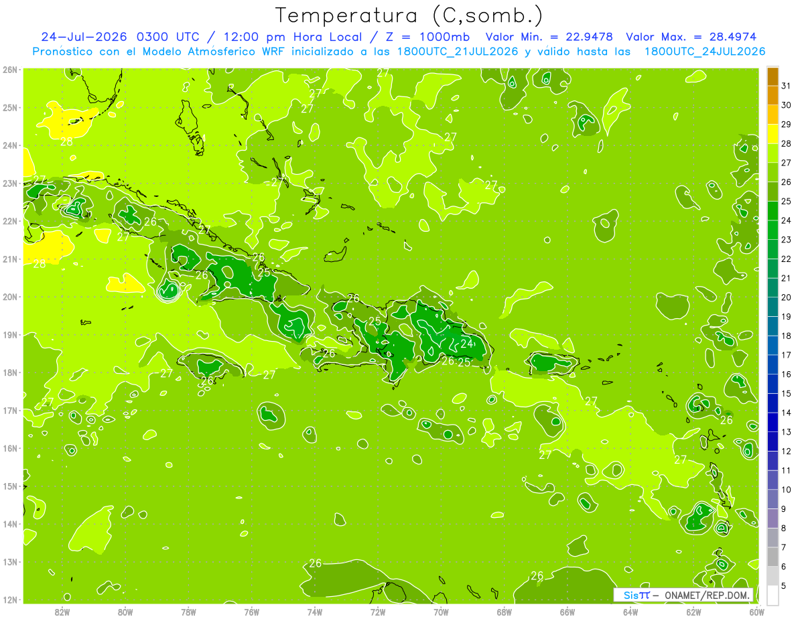Click the colorbar label "31"

[x=786, y=86]
